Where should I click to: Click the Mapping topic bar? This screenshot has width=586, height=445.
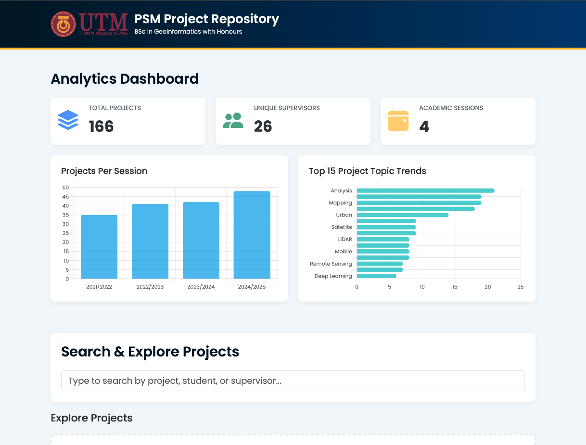(x=419, y=203)
